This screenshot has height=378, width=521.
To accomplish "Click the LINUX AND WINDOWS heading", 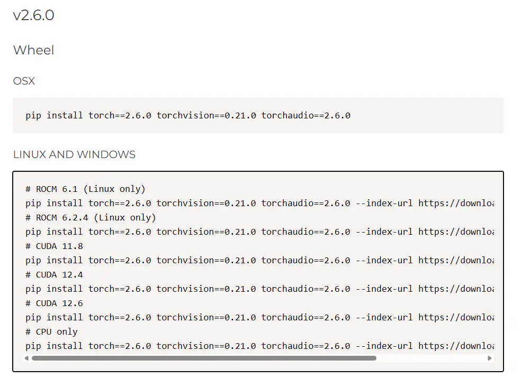I will (x=74, y=154).
